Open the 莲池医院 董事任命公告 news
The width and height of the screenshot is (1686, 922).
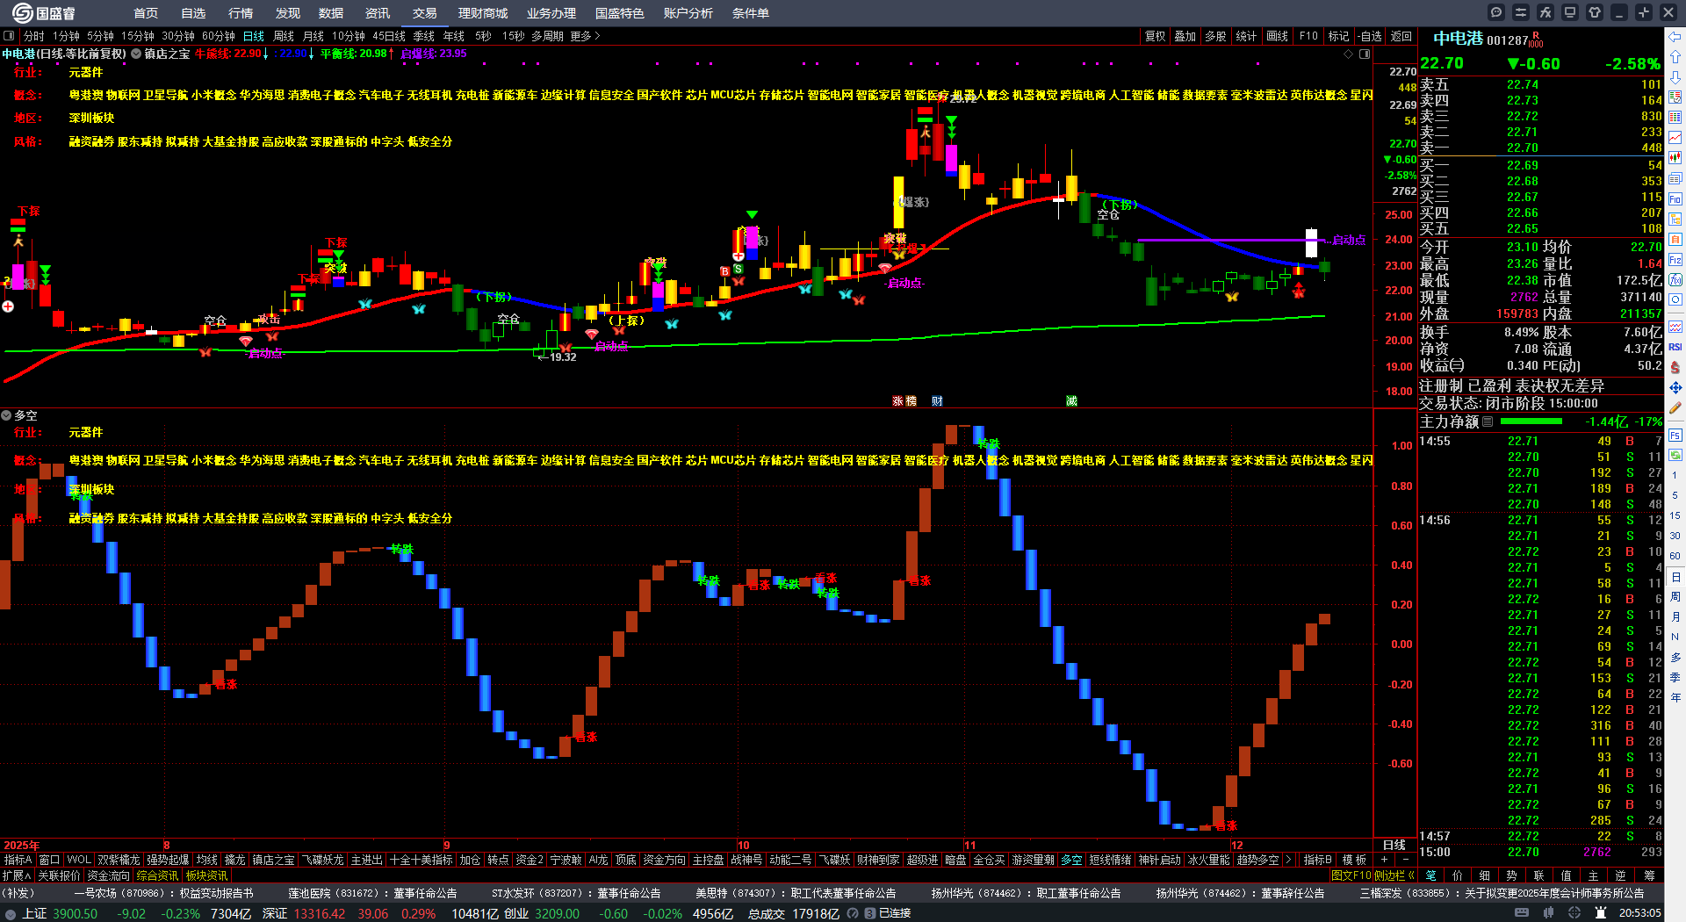(x=372, y=893)
